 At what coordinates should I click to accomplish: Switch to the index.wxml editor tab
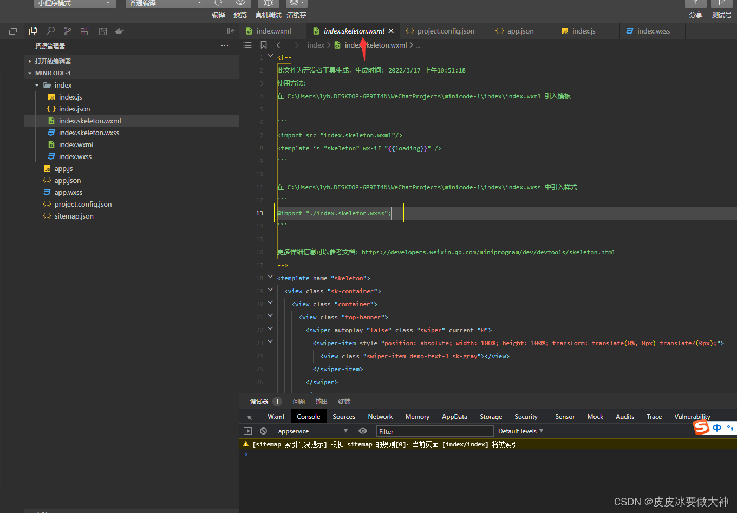[272, 31]
